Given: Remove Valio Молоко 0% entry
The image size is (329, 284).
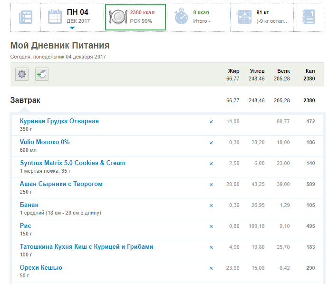Looking at the screenshot, I should pos(211,143).
